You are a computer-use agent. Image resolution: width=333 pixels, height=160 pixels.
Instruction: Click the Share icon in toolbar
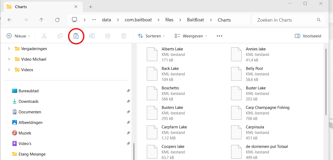108,36
